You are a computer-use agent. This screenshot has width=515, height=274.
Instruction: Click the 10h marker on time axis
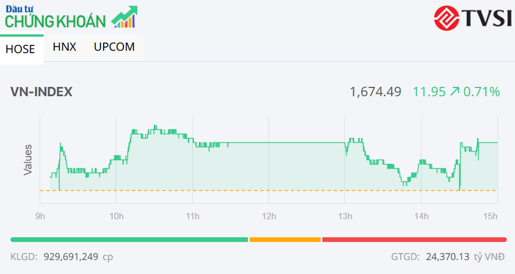coord(116,216)
